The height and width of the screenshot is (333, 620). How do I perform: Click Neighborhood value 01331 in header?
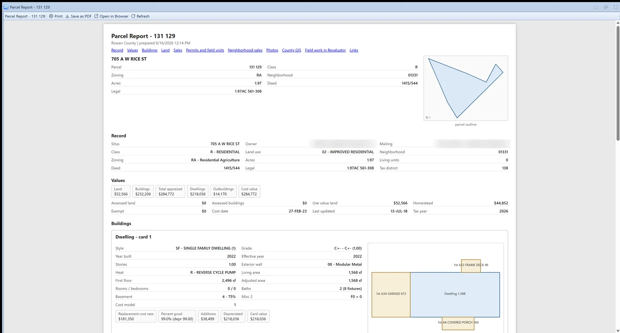(x=413, y=75)
